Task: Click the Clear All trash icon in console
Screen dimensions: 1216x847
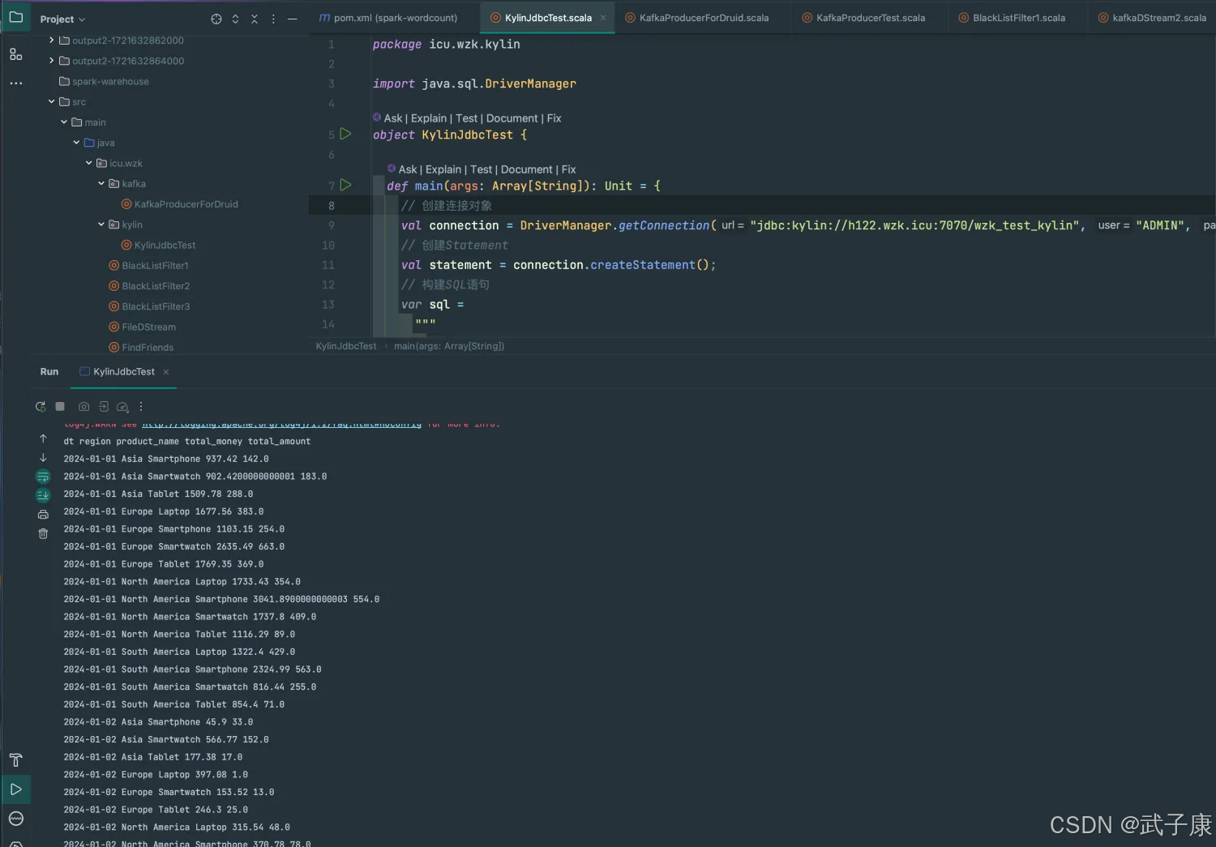Action: pyautogui.click(x=43, y=533)
